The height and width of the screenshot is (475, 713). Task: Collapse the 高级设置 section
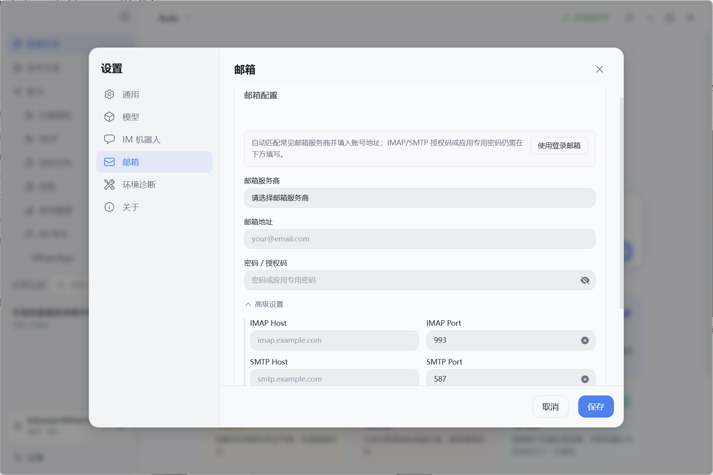(x=264, y=304)
